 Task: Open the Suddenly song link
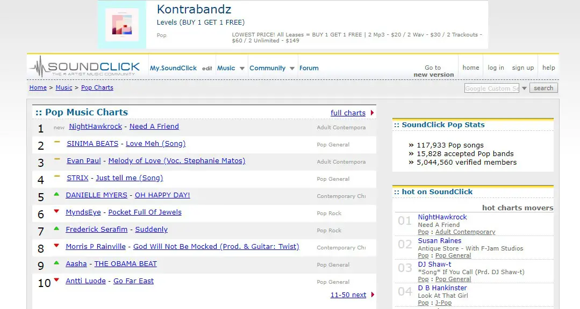pos(151,229)
